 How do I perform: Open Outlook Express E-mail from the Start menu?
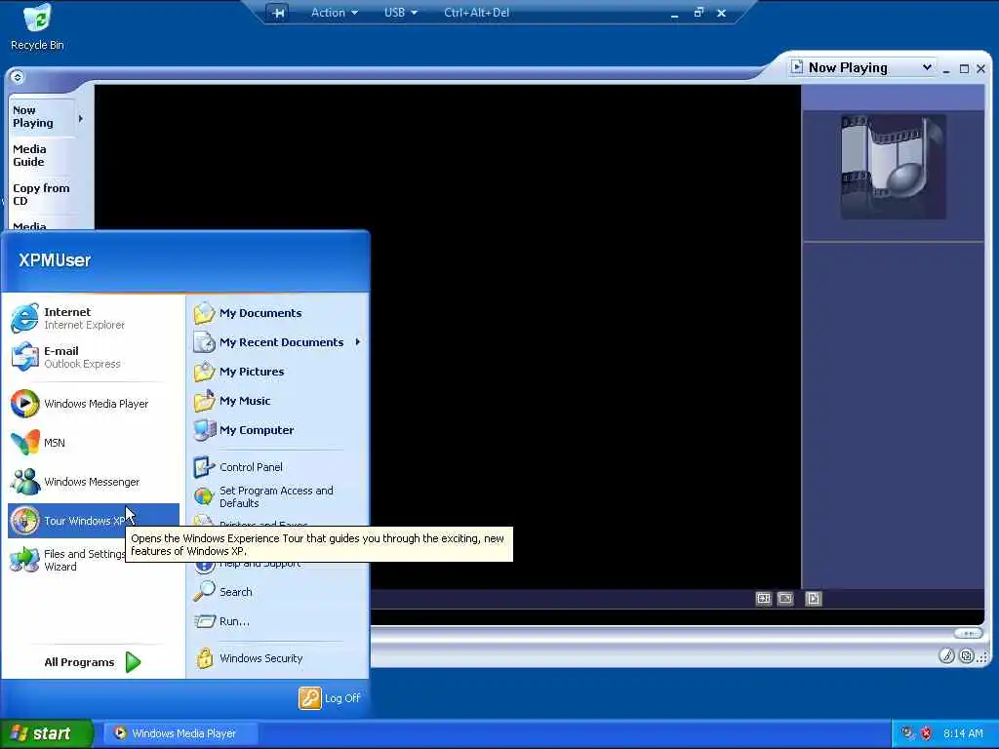93,357
